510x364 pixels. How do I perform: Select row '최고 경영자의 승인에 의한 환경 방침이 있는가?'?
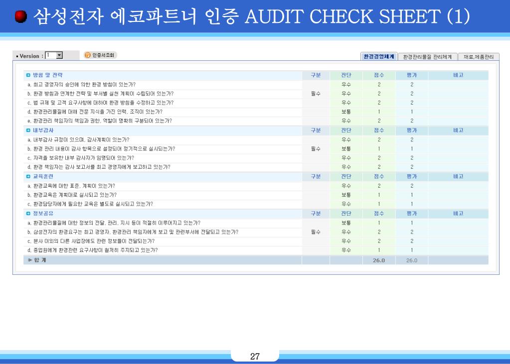(256, 85)
